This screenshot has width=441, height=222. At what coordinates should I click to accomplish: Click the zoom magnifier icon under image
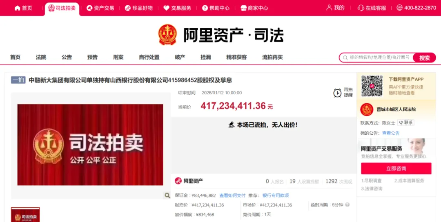point(167,195)
